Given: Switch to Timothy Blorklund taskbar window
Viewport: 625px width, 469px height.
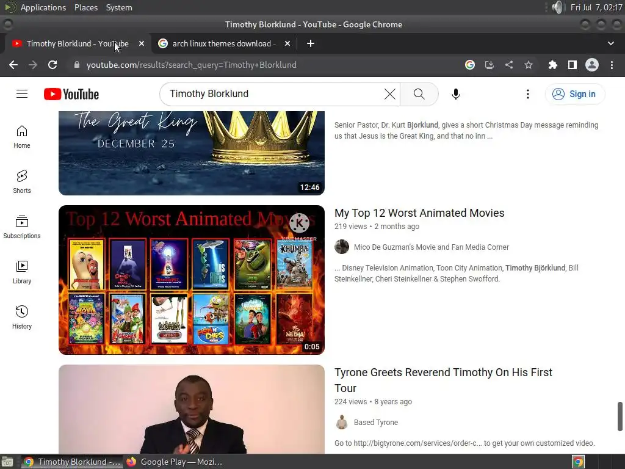Looking at the screenshot, I should point(72,462).
